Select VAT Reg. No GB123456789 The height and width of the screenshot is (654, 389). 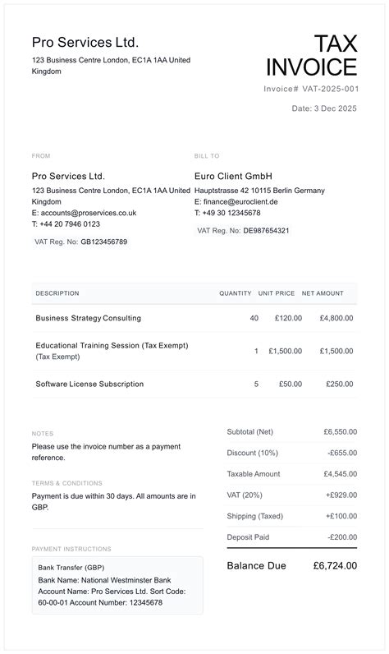[x=80, y=242]
